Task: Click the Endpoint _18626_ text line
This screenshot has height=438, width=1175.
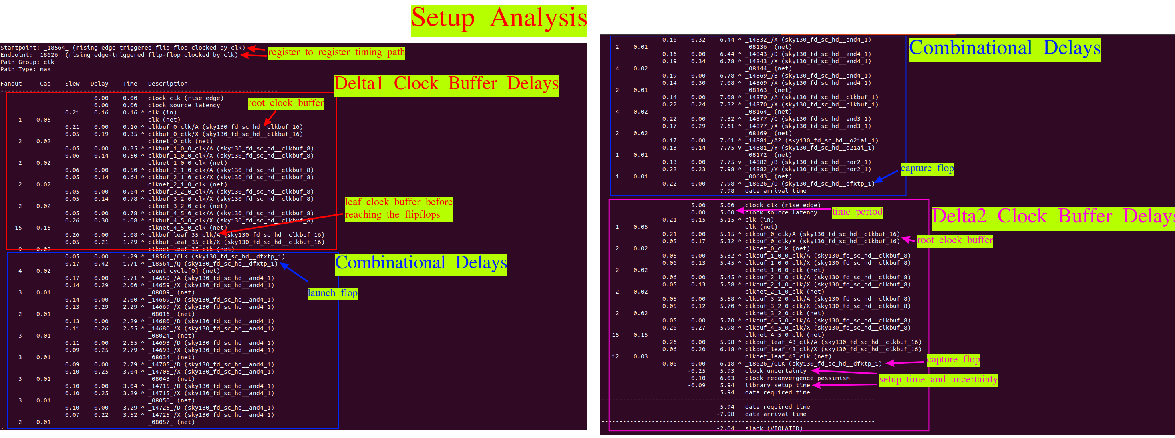Action: pos(119,55)
